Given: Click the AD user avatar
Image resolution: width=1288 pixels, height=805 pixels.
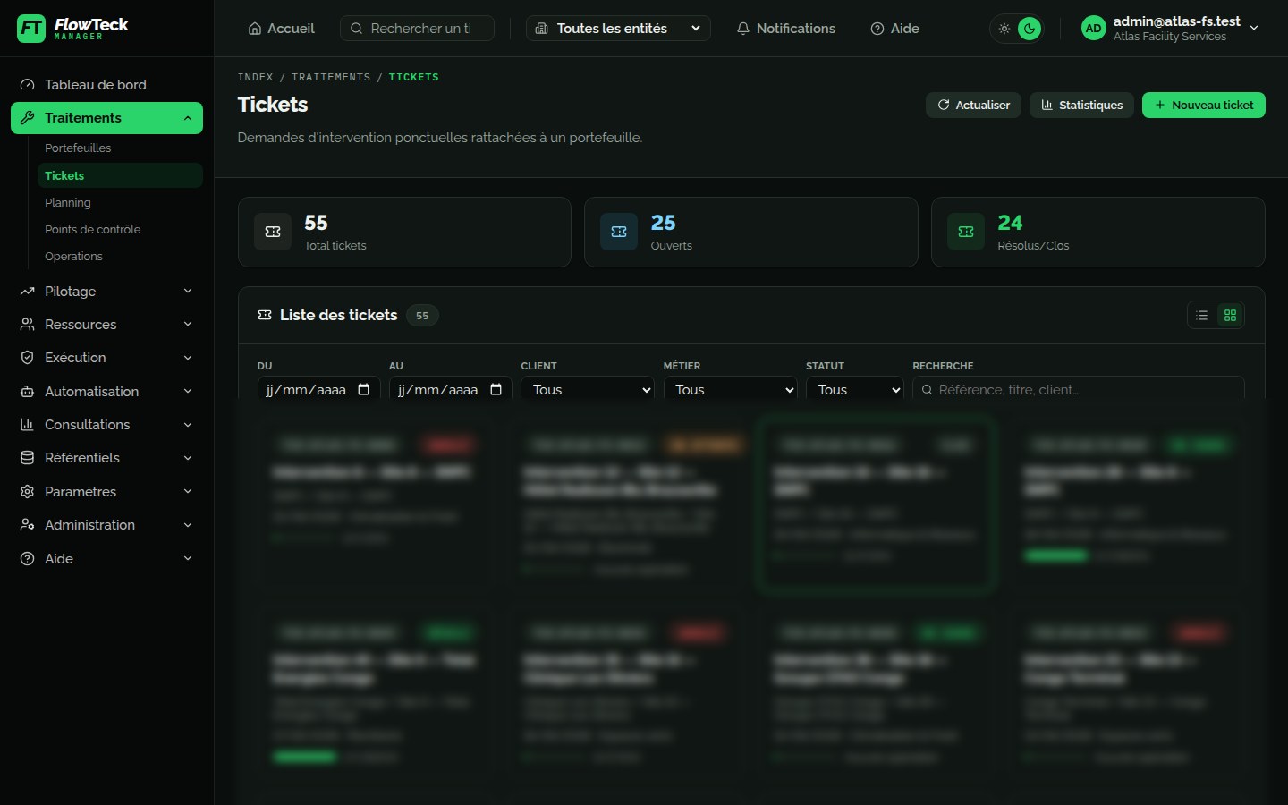Looking at the screenshot, I should pos(1093,29).
